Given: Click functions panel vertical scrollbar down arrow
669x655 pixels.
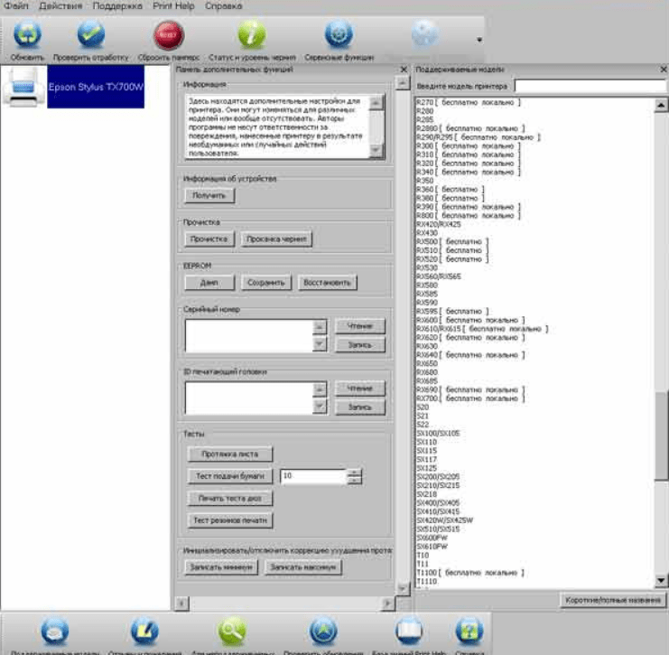Looking at the screenshot, I should pos(403,588).
